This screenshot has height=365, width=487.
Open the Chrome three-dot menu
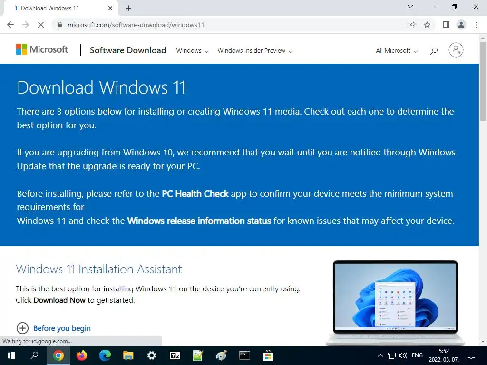click(x=477, y=25)
